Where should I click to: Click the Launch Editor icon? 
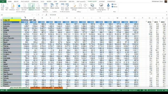pos(67,7)
